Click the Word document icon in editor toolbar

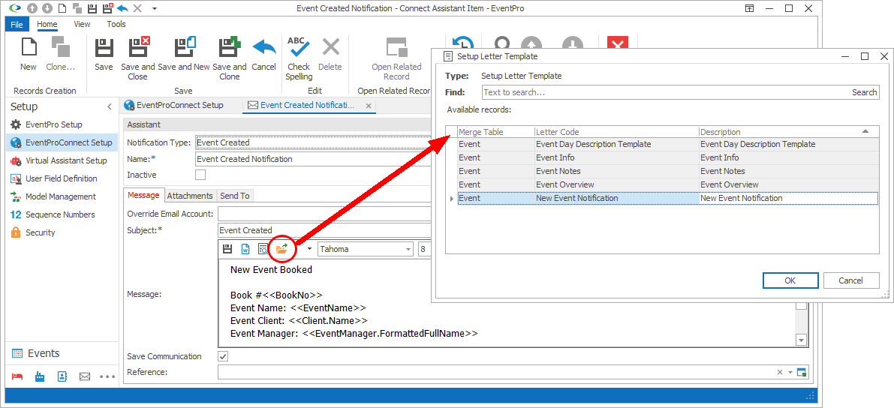pyautogui.click(x=245, y=249)
